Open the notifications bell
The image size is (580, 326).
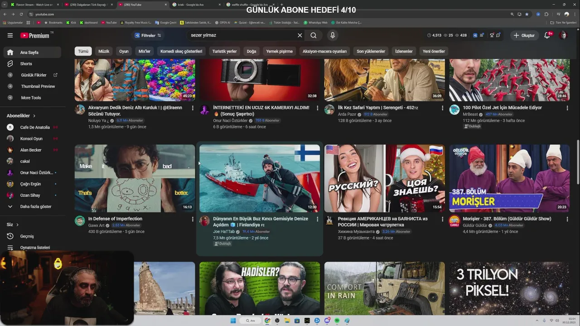pos(547,35)
